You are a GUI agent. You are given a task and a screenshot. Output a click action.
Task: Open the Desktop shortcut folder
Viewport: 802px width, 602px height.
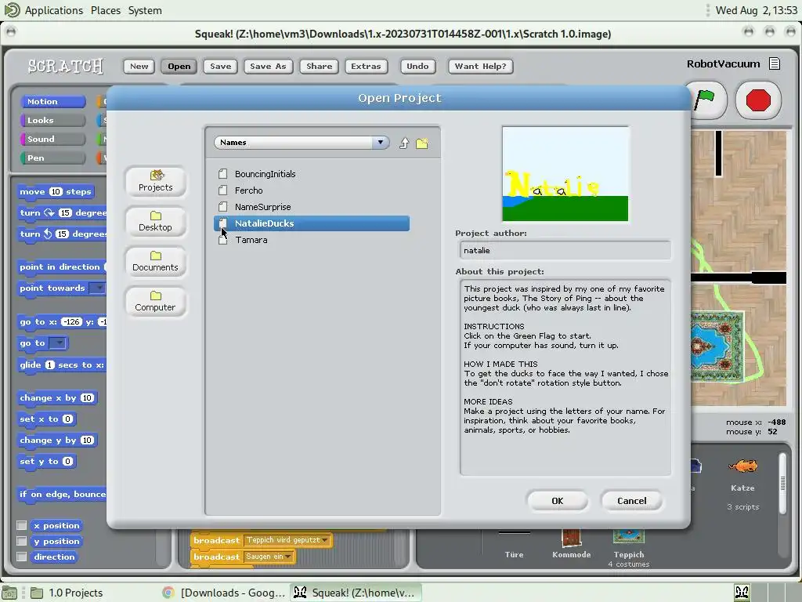[x=156, y=221]
